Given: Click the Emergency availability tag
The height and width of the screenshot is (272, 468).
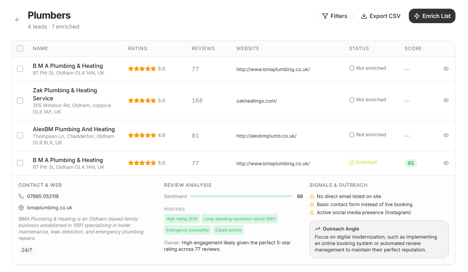Looking at the screenshot, I should (188, 230).
